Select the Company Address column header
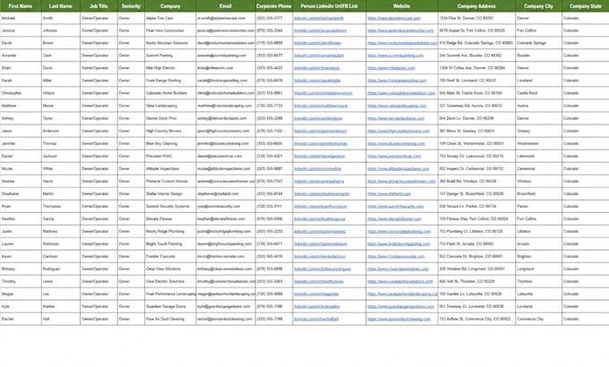This screenshot has width=609, height=367. point(476,6)
